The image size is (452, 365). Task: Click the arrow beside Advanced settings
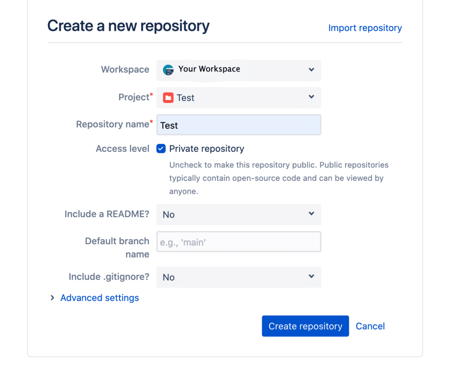(x=53, y=298)
